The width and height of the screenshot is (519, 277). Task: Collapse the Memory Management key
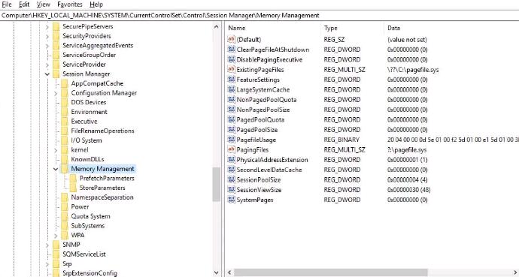[x=56, y=170]
